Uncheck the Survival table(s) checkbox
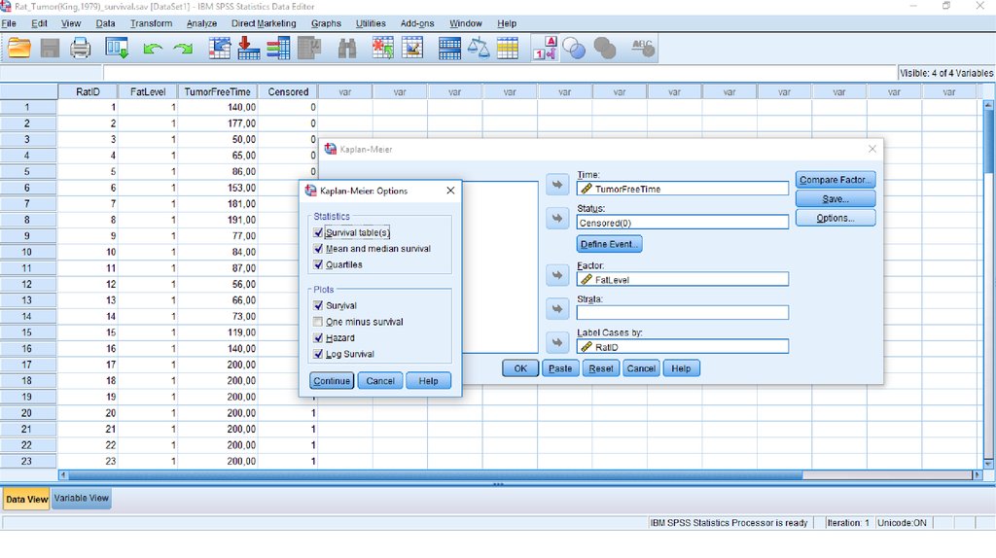 click(318, 233)
